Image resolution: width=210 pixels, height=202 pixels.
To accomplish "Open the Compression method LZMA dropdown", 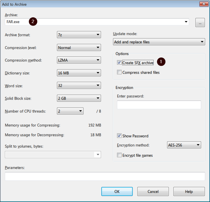I will pos(79,60).
